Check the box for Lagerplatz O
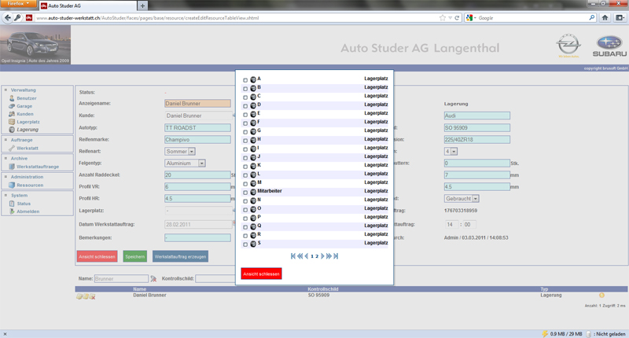629x338 pixels. point(245,210)
